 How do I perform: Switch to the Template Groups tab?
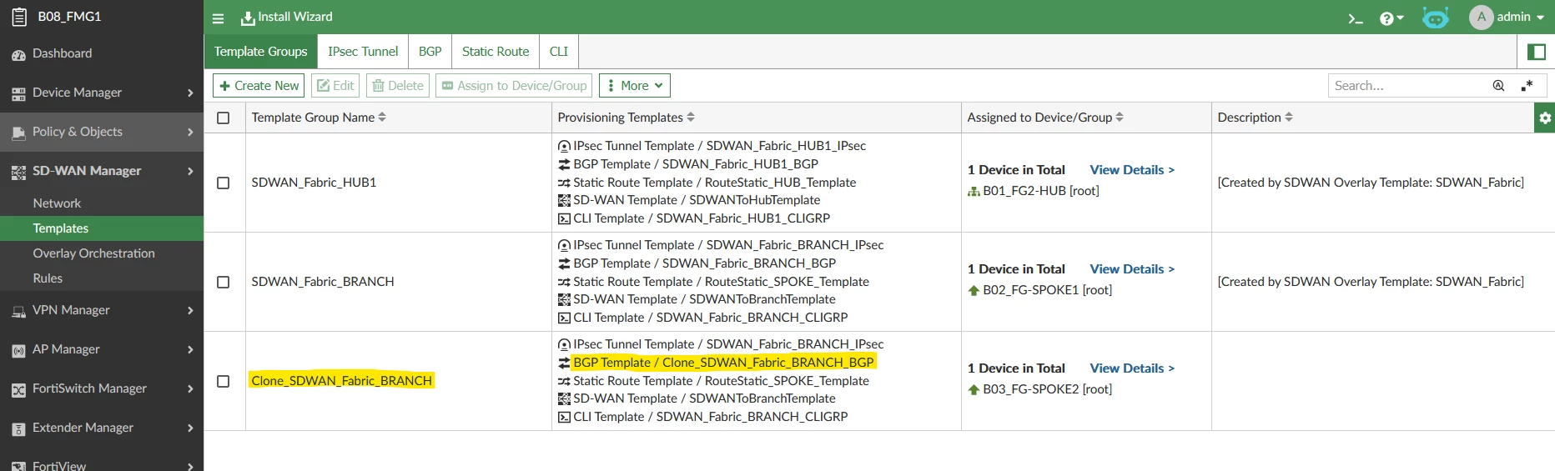[x=261, y=52]
